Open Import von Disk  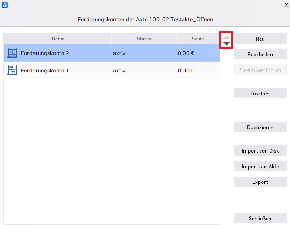260,151
